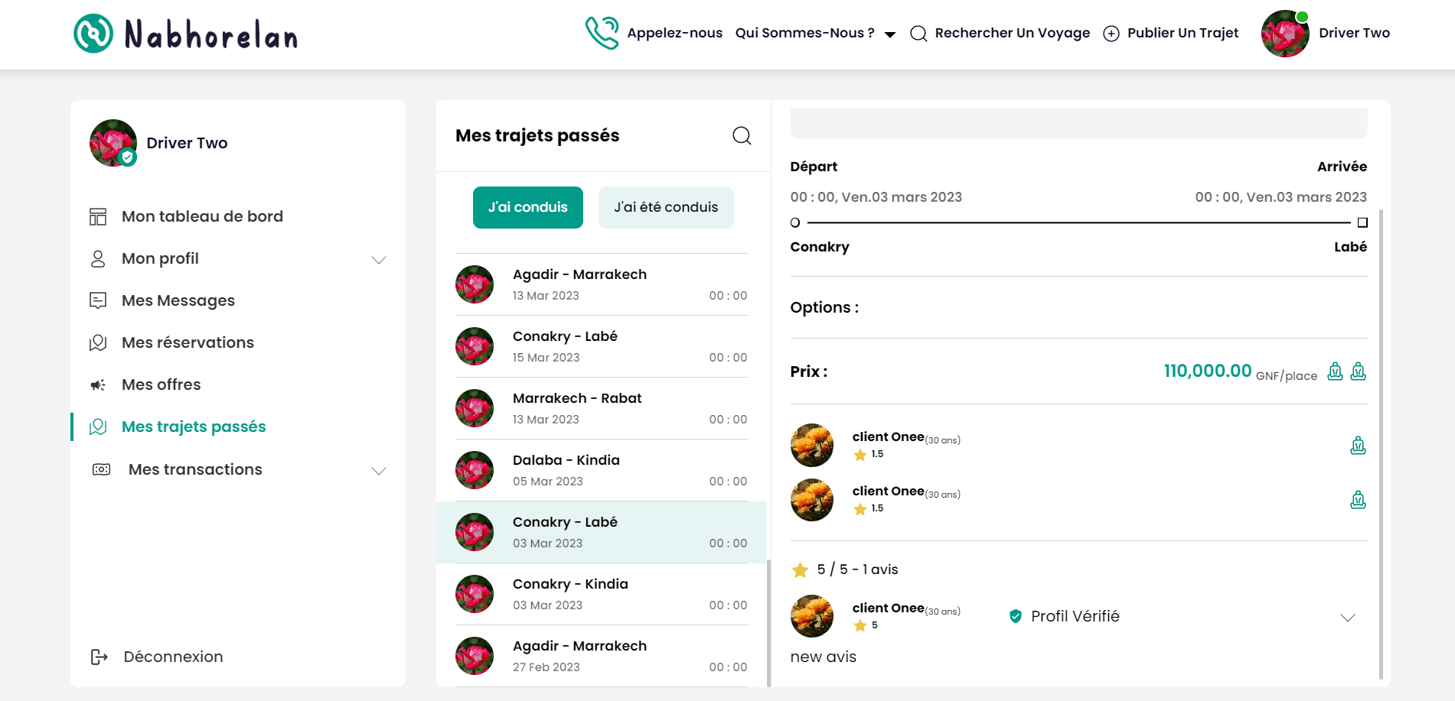The width and height of the screenshot is (1455, 701).
Task: Click first passenger 1.5 star rating
Action: click(x=869, y=454)
